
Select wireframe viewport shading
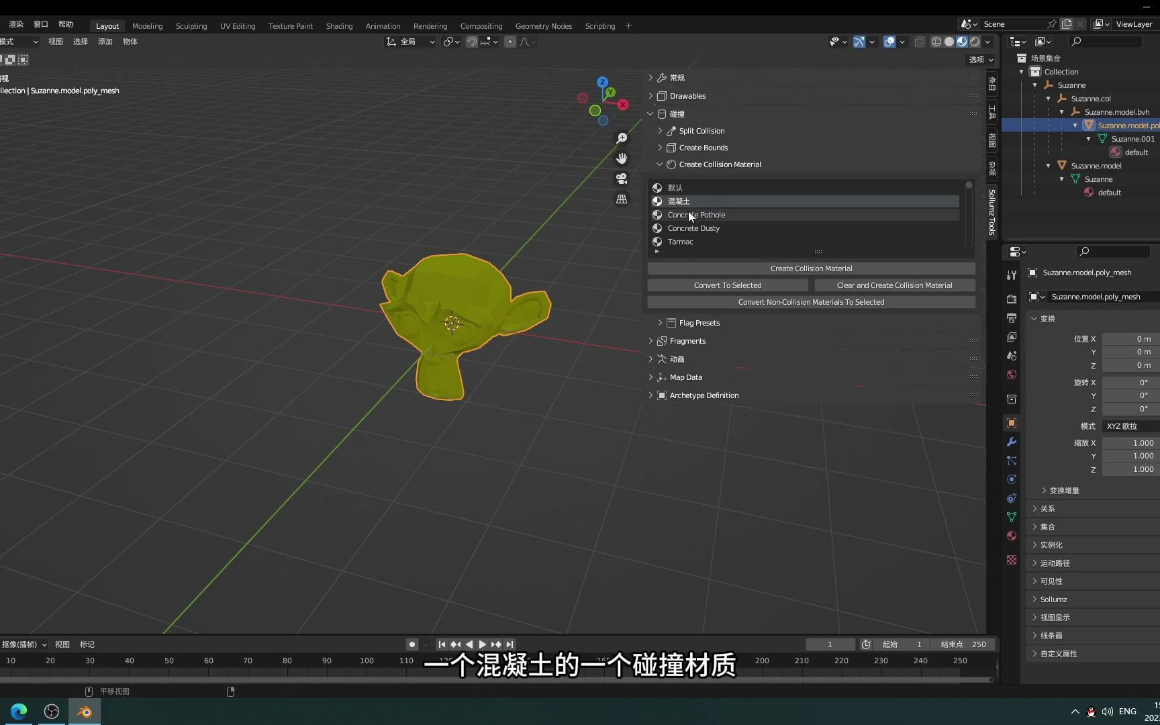point(936,42)
